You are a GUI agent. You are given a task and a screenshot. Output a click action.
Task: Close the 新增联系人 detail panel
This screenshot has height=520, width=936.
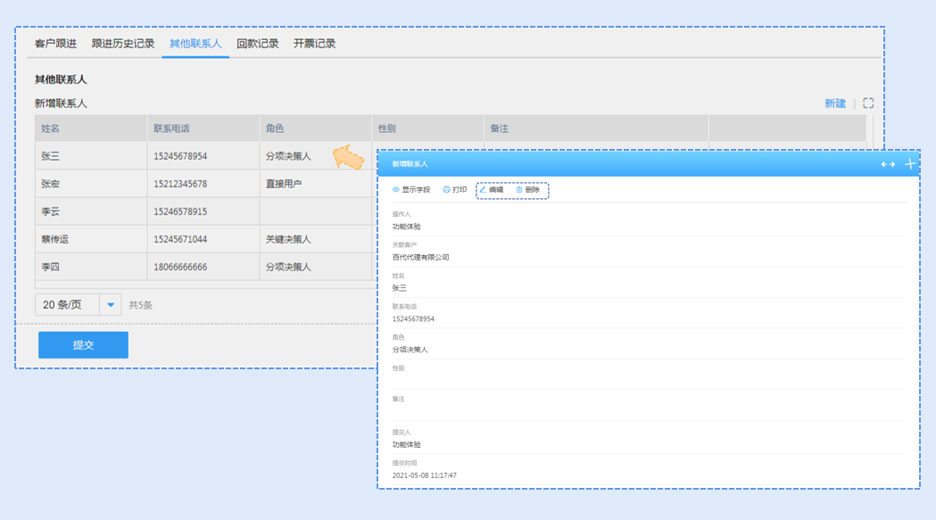click(x=910, y=164)
